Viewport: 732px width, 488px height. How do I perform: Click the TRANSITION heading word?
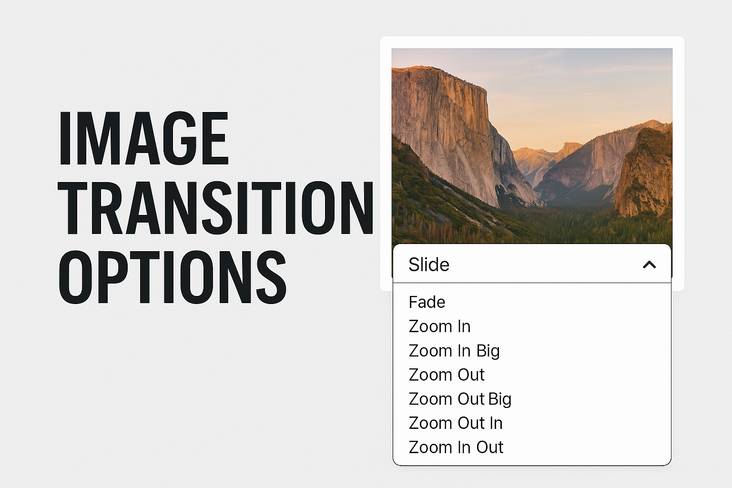tap(216, 208)
